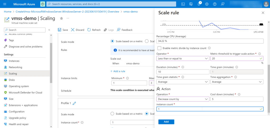Edit Profile 1 name pencil icon
The height and width of the screenshot is (128, 270).
click(x=74, y=103)
